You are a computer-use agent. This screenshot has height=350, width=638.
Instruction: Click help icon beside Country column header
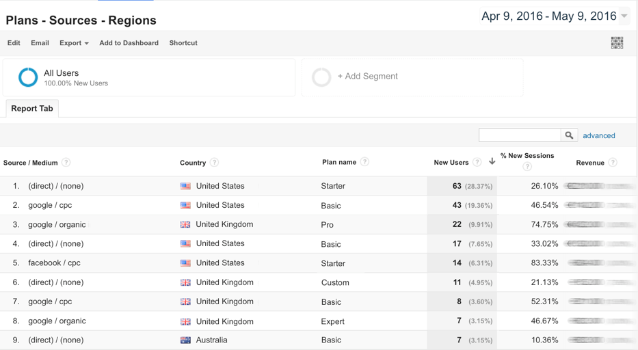pyautogui.click(x=215, y=163)
